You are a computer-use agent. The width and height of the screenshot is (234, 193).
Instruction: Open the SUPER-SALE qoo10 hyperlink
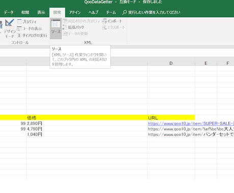191,123
